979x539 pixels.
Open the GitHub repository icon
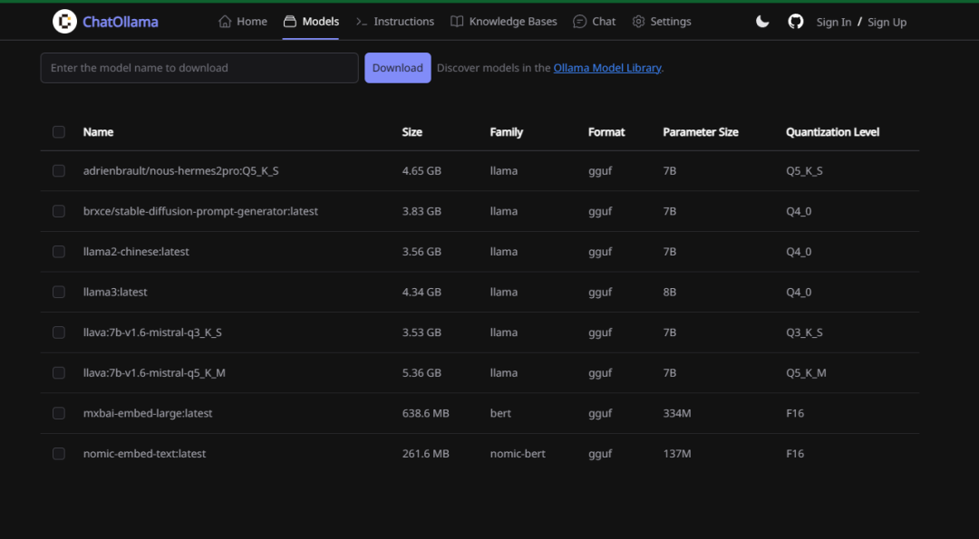pyautogui.click(x=796, y=22)
